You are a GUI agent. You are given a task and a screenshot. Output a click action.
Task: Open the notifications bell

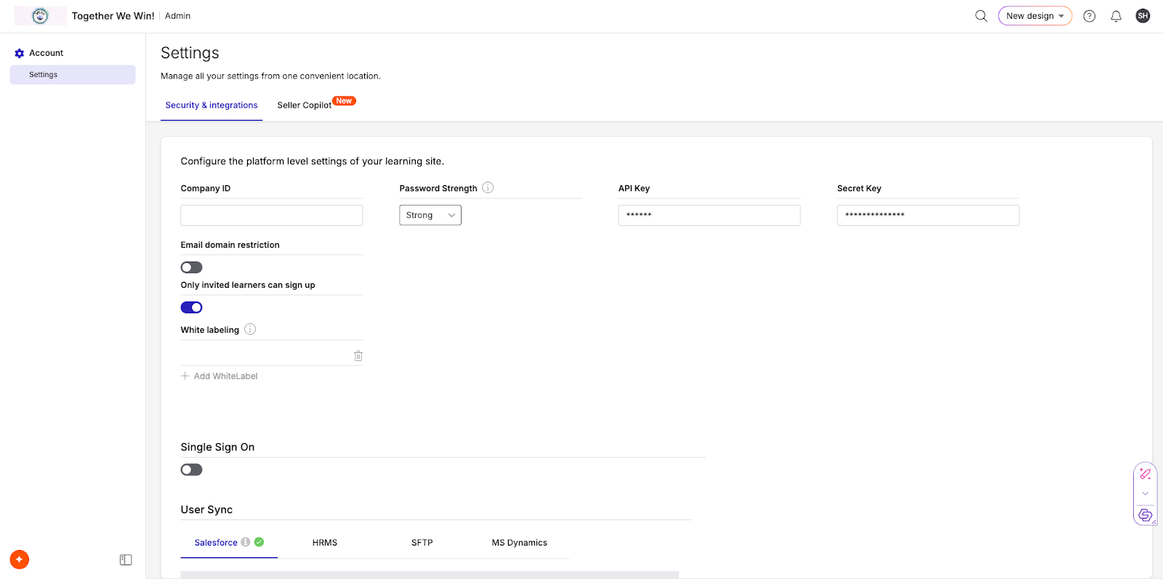click(x=1116, y=16)
